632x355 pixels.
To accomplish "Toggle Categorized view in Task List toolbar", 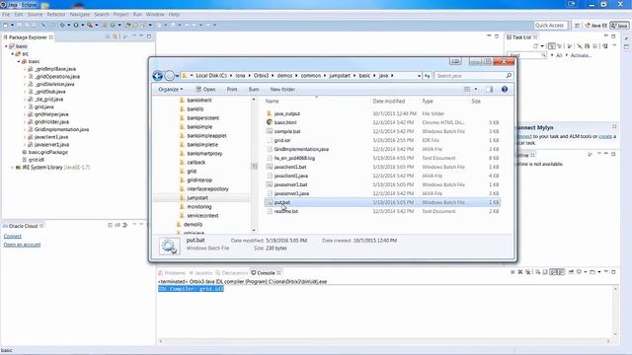I will coord(551,46).
